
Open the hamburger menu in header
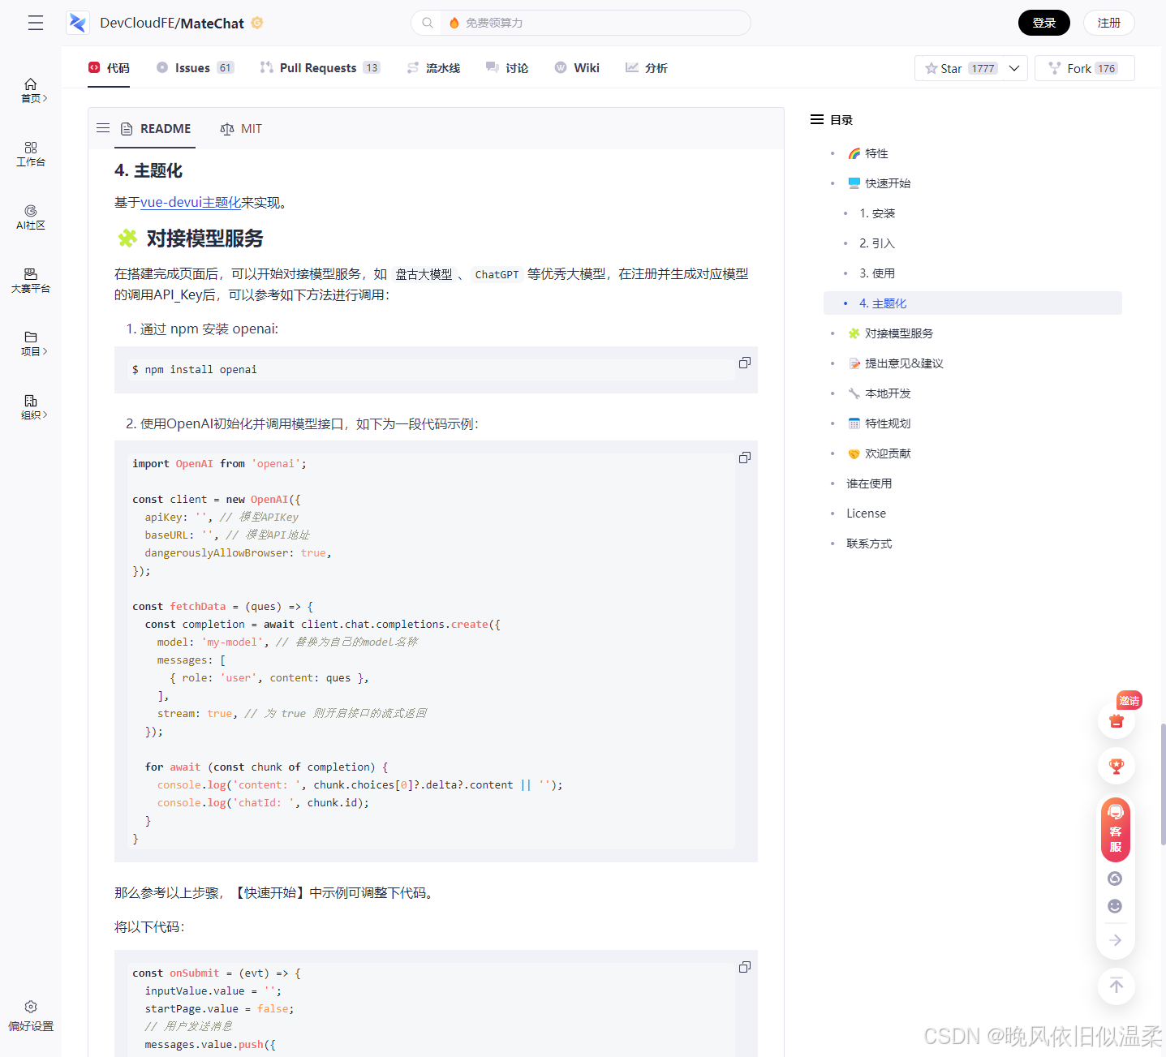[35, 23]
